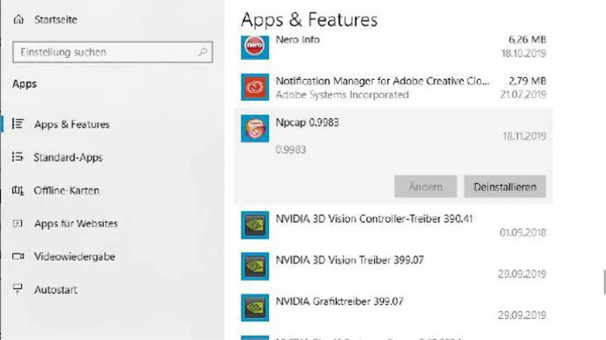The height and width of the screenshot is (340, 606).
Task: Focus the Einstellung suchen search field
Action: point(112,52)
